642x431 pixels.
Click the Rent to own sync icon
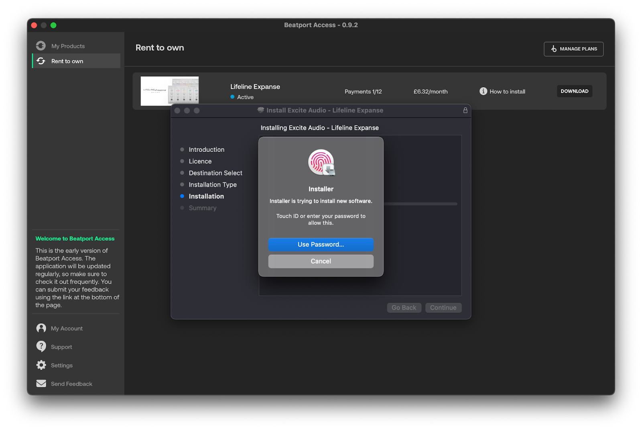point(41,61)
